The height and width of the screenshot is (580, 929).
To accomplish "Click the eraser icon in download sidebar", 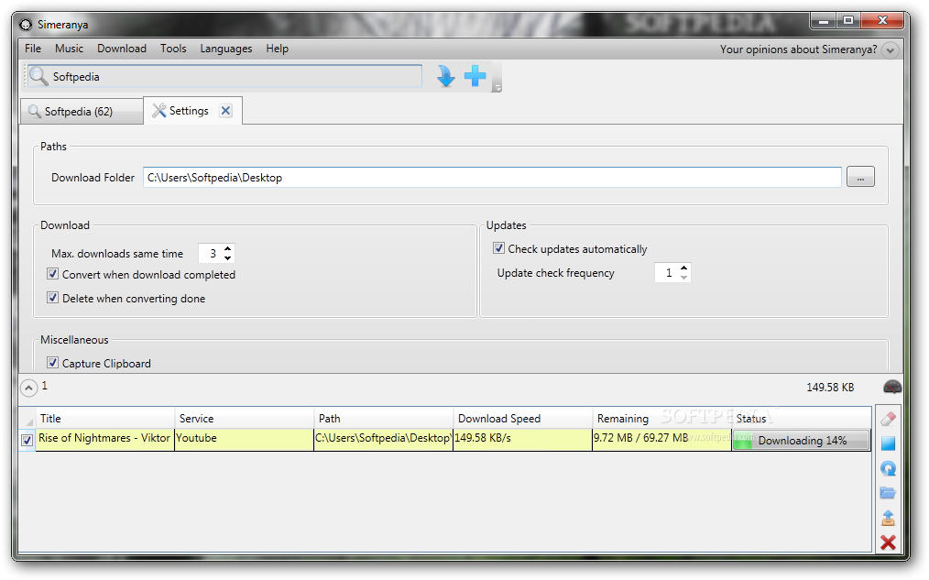I will [x=888, y=419].
